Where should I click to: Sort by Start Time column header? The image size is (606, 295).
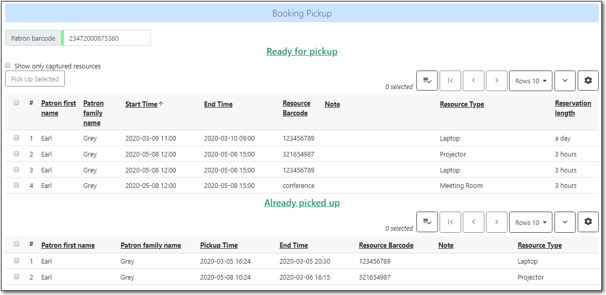point(141,105)
